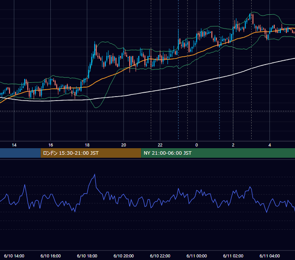
Task: Click the hour label 14 on price chart axis
Action: [14, 145]
